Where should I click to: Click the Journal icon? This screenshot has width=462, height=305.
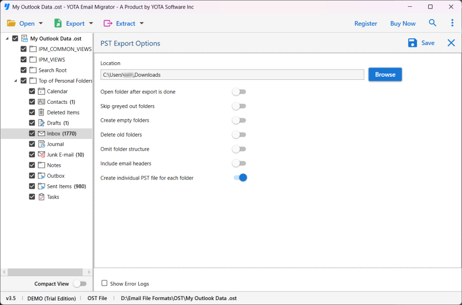pos(42,144)
